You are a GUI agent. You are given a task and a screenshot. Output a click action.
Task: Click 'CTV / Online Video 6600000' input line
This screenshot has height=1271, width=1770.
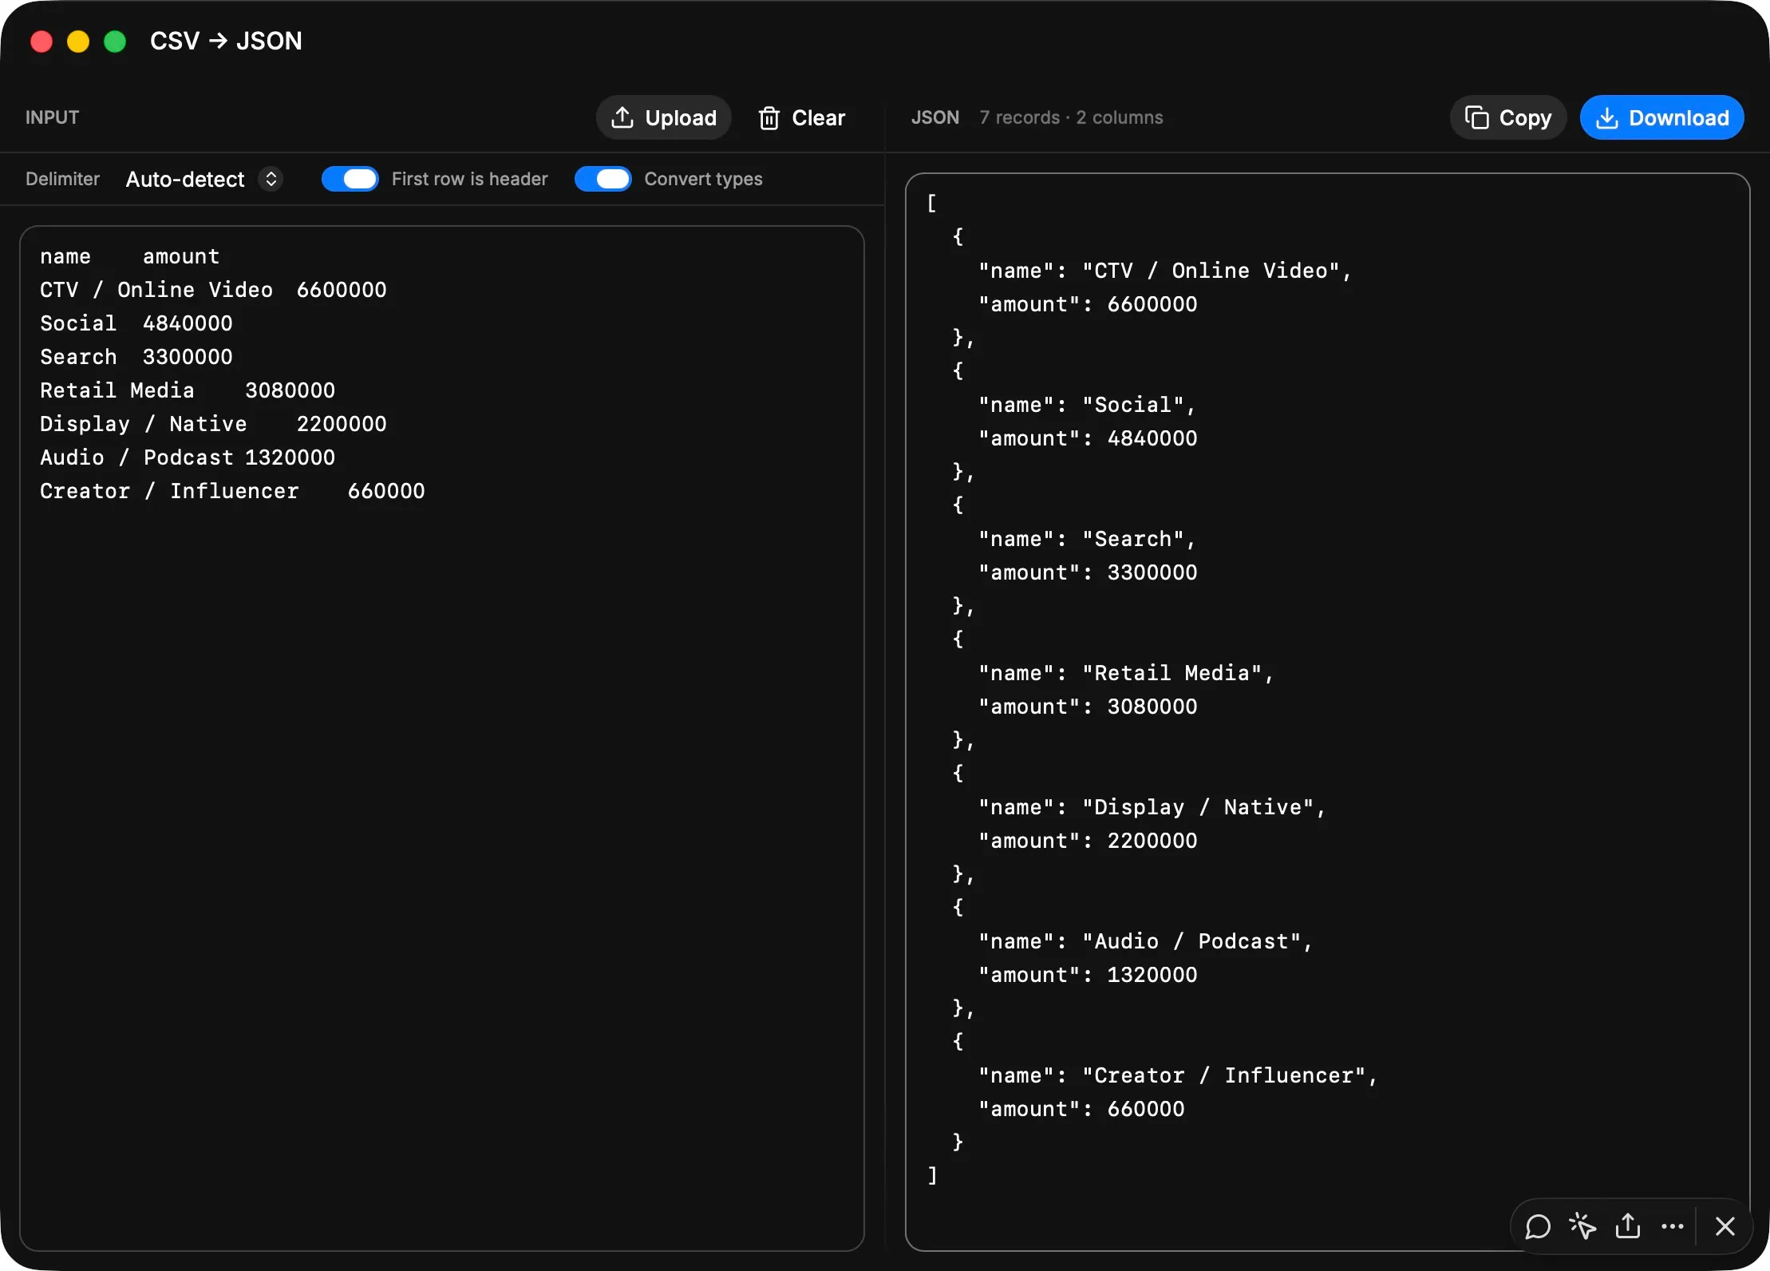213,290
